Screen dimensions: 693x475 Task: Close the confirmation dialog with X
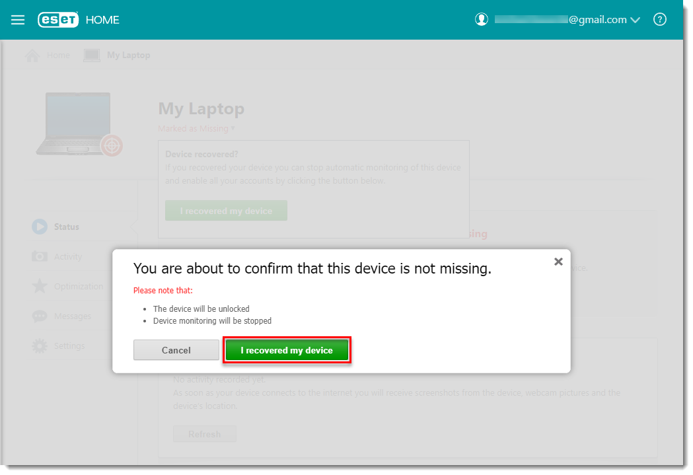tap(558, 262)
